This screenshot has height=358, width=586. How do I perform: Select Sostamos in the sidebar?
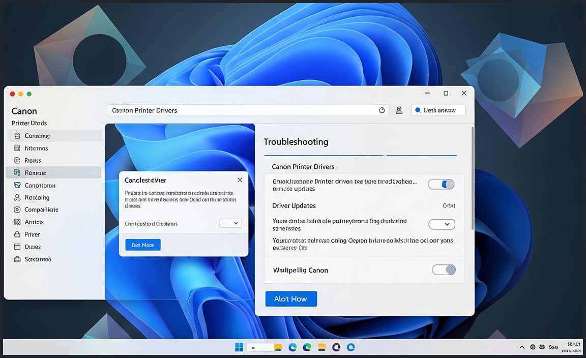[x=55, y=259]
